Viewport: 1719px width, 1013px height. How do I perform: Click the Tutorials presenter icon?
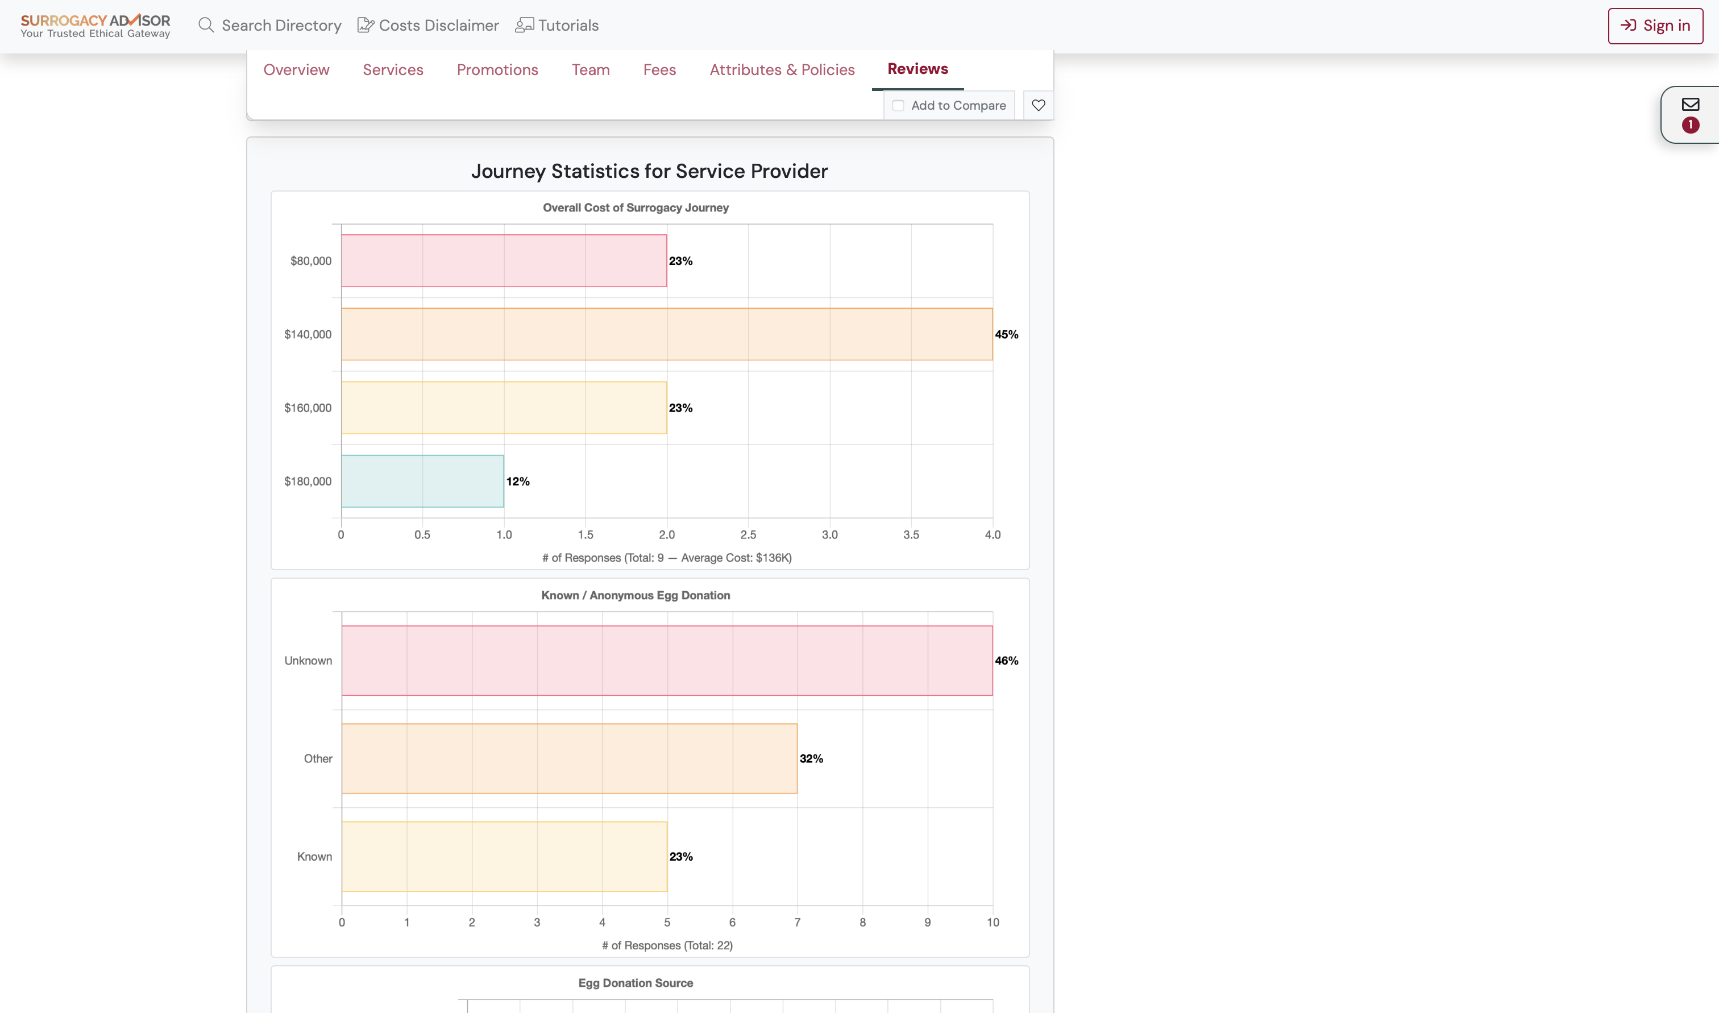524,25
